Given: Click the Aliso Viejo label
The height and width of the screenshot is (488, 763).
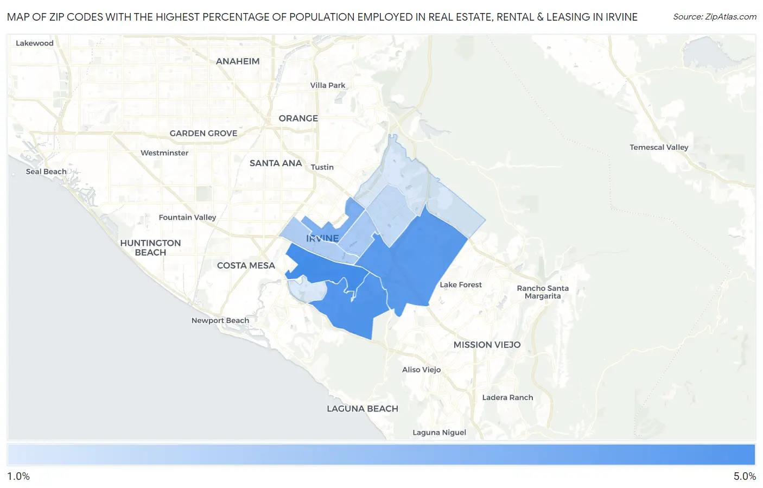Looking at the screenshot, I should click(422, 370).
